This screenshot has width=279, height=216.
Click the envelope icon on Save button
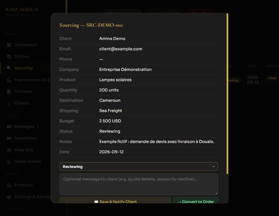(x=96, y=202)
